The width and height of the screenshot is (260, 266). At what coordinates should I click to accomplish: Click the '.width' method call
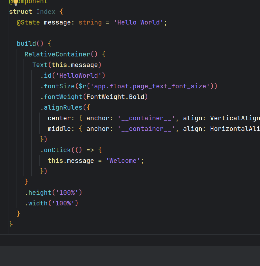pos(36,203)
